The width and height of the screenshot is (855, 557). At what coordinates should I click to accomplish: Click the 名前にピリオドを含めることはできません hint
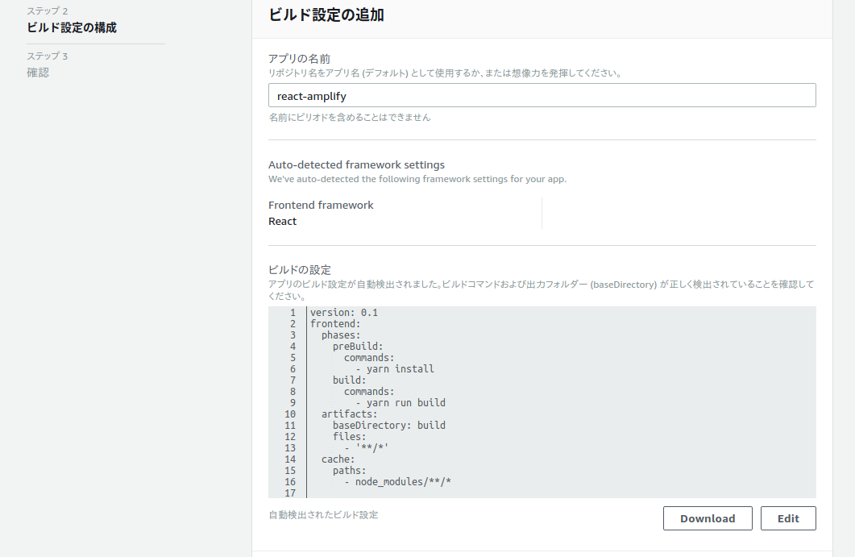click(350, 118)
